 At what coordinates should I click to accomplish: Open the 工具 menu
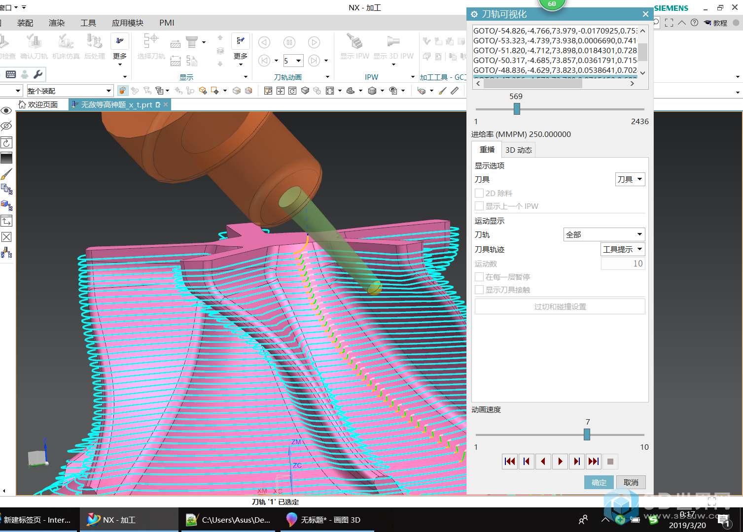88,23
